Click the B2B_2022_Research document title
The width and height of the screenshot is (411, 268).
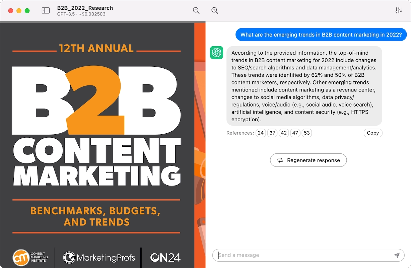(x=85, y=8)
